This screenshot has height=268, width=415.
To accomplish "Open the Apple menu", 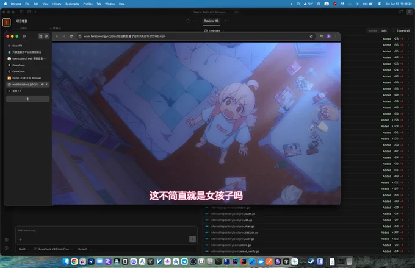I will [5, 4].
